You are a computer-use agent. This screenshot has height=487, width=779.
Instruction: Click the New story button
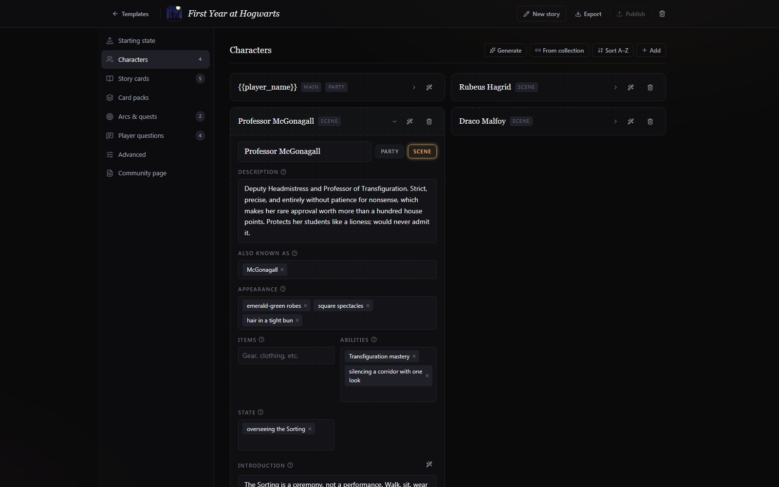click(x=541, y=14)
